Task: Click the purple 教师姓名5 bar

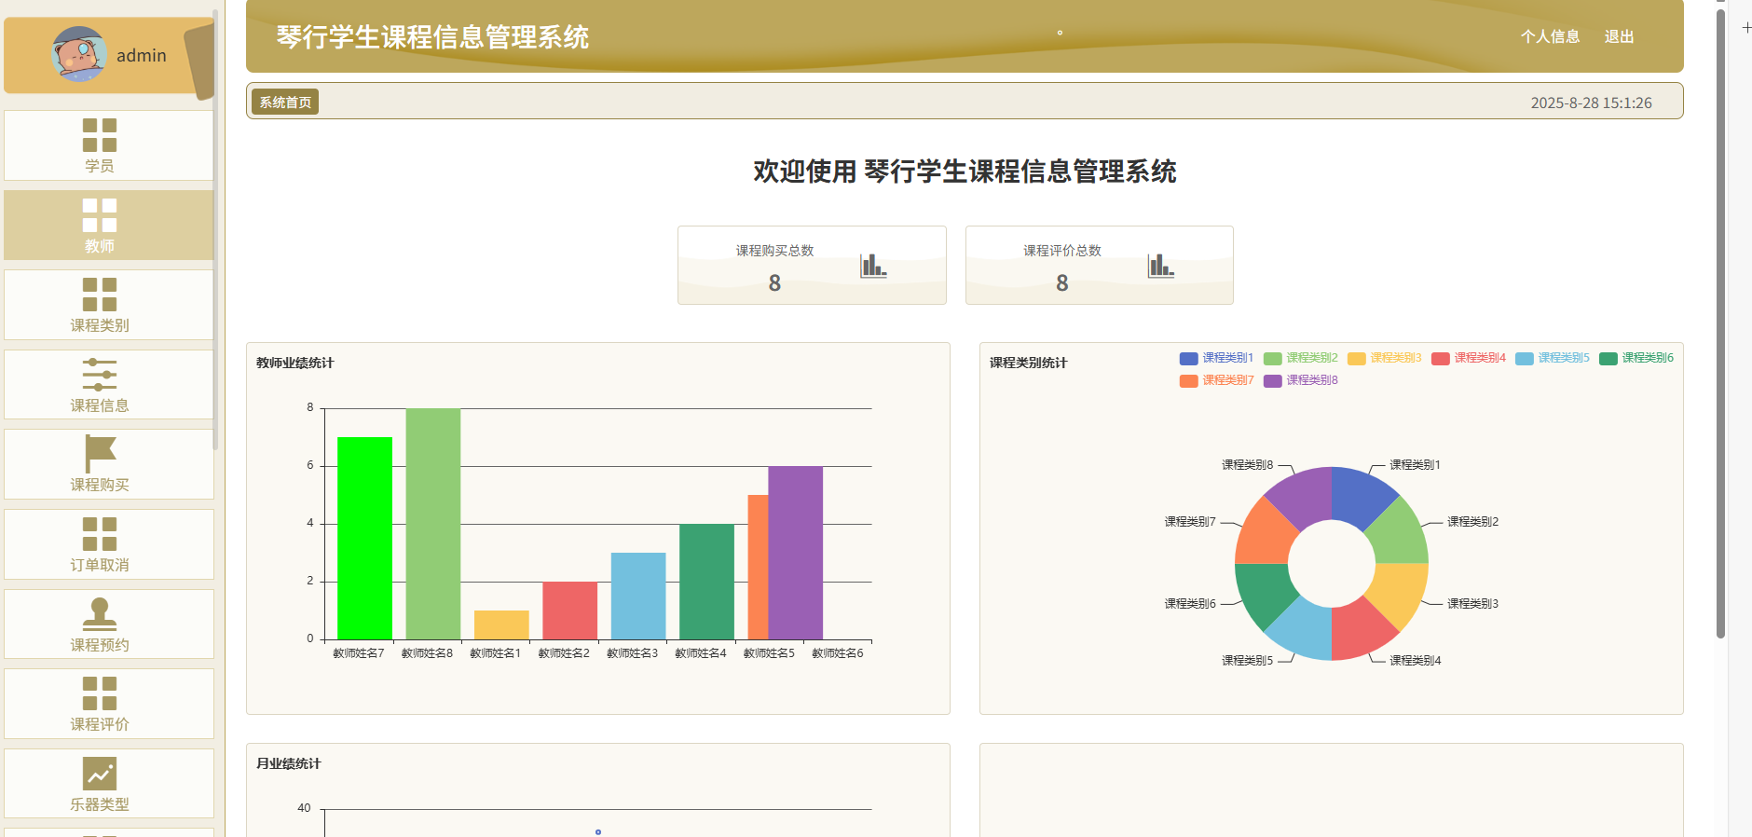Action: point(796,553)
